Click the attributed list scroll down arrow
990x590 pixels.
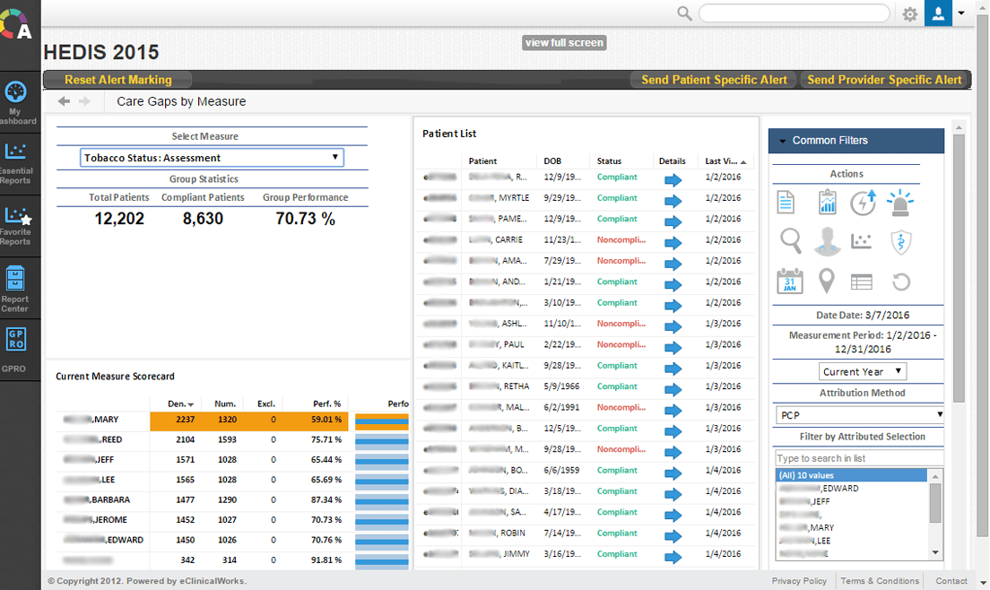[x=935, y=552]
